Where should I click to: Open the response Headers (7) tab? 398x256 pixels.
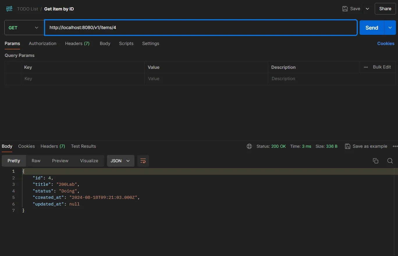53,146
